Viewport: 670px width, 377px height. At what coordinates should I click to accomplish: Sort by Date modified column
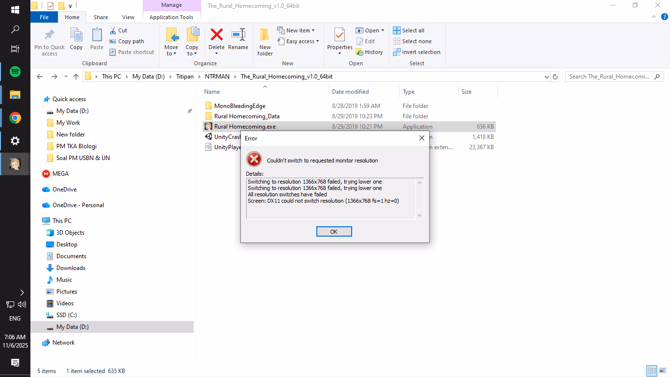[x=364, y=92]
